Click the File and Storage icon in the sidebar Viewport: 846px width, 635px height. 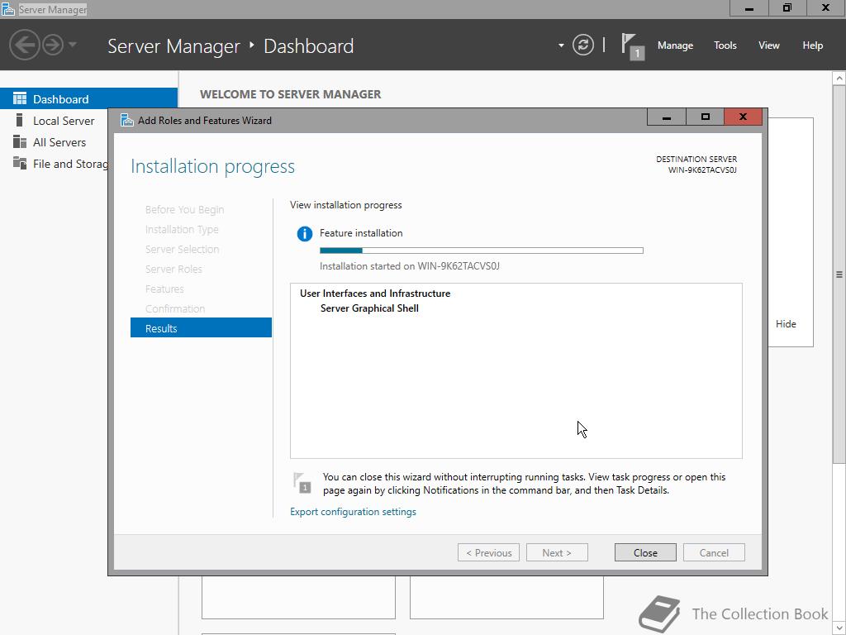pos(20,163)
